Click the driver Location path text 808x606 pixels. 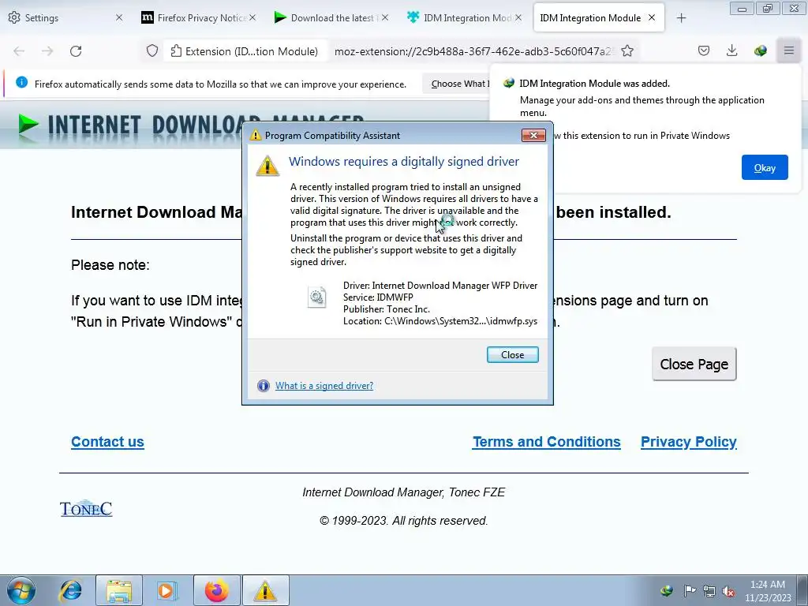click(x=440, y=321)
